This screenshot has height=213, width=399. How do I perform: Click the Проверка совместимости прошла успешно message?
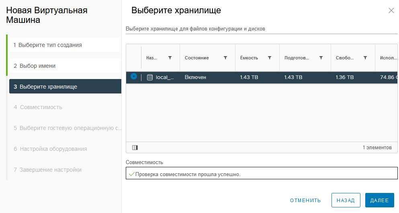tap(188, 174)
